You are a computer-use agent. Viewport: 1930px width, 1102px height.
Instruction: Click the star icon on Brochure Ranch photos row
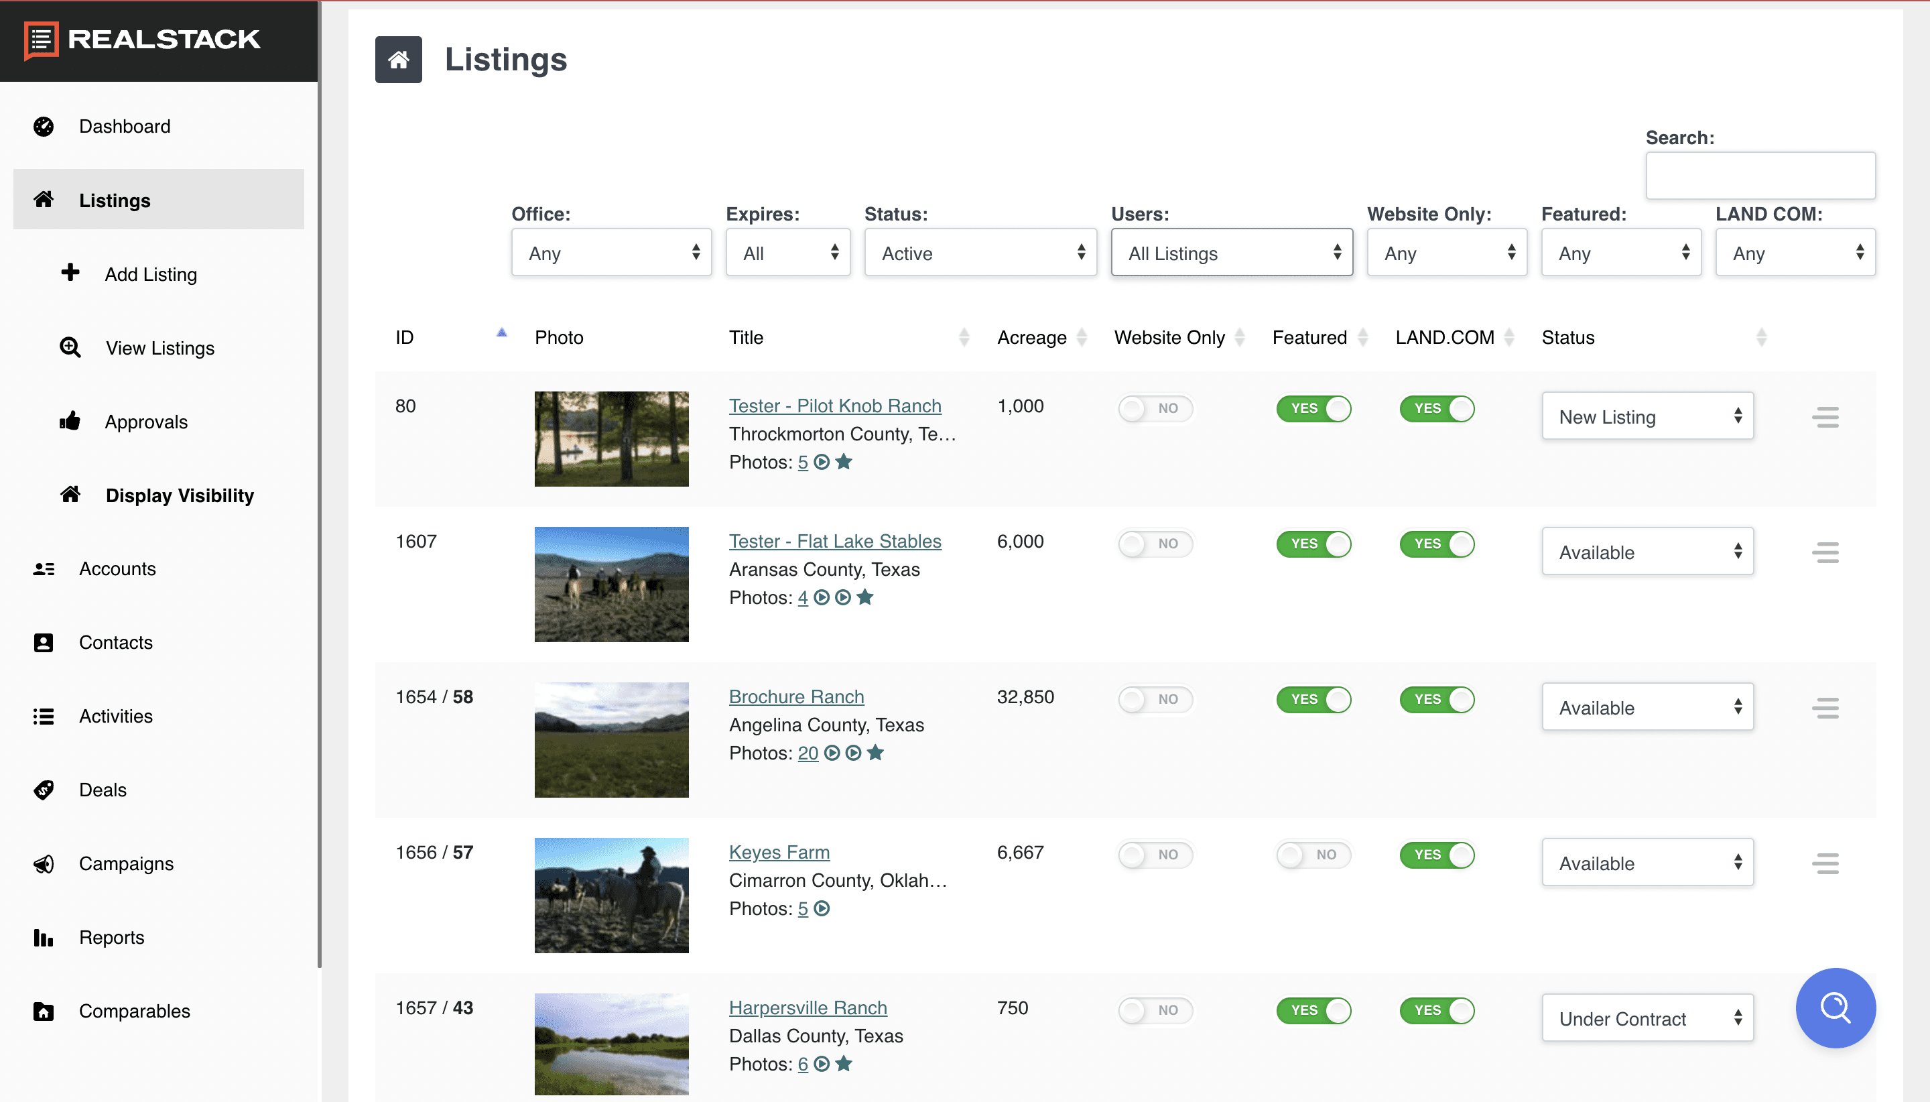(876, 752)
